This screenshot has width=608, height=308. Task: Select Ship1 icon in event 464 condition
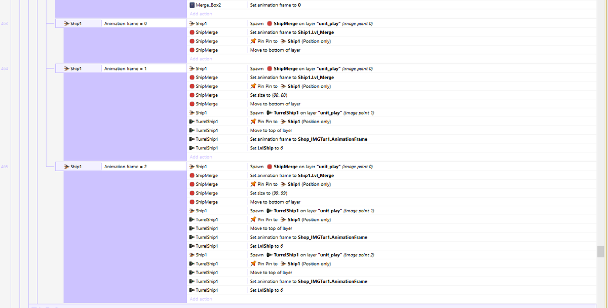click(66, 68)
